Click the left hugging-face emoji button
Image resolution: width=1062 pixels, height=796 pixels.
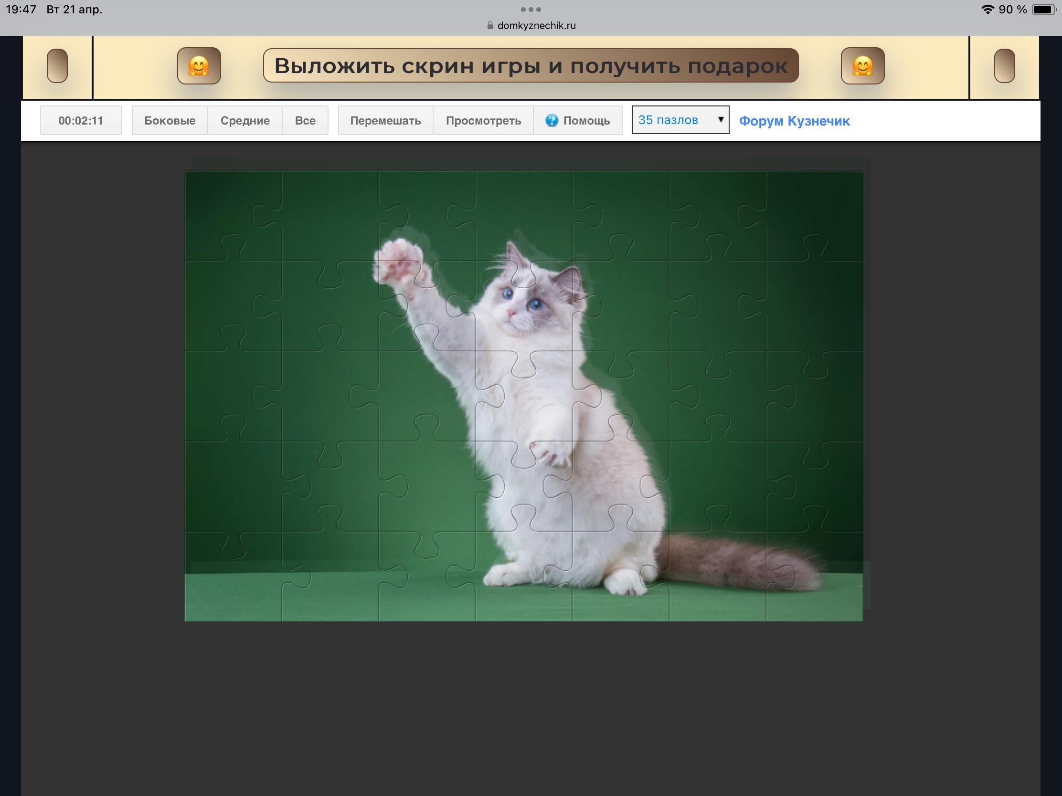(199, 66)
